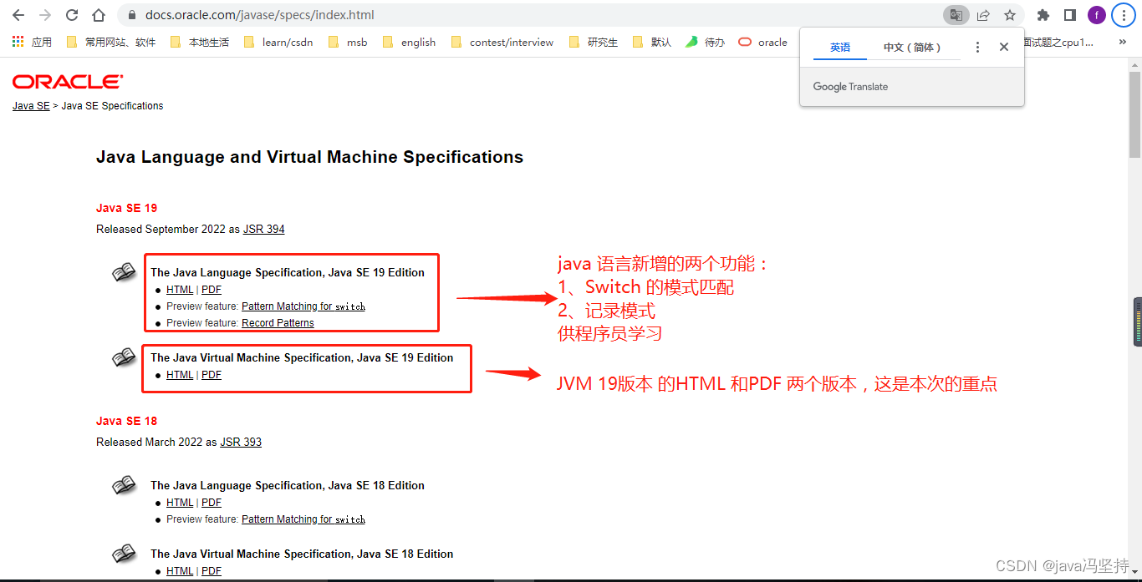Screen dimensions: 1142x582
Task: Open the 默认 bookmark folder
Action: (652, 42)
